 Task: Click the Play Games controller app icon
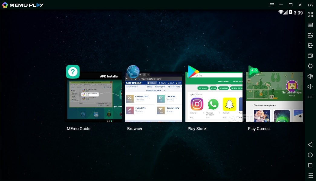[253, 72]
